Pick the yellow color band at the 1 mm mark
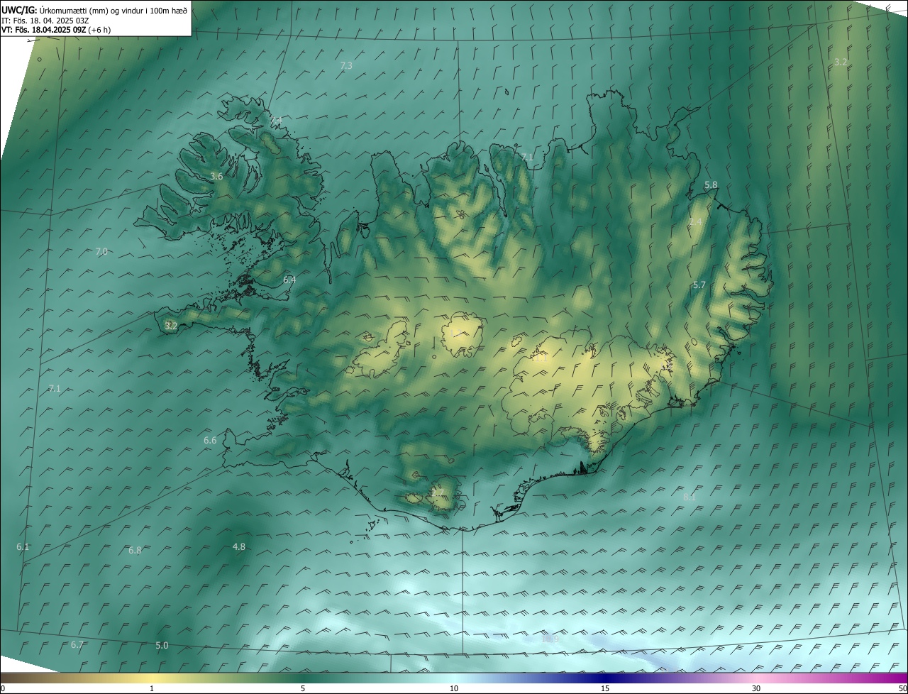 pyautogui.click(x=152, y=678)
